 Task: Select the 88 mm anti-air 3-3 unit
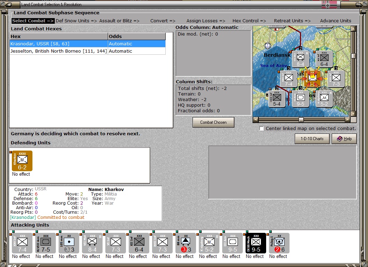[x=186, y=243]
